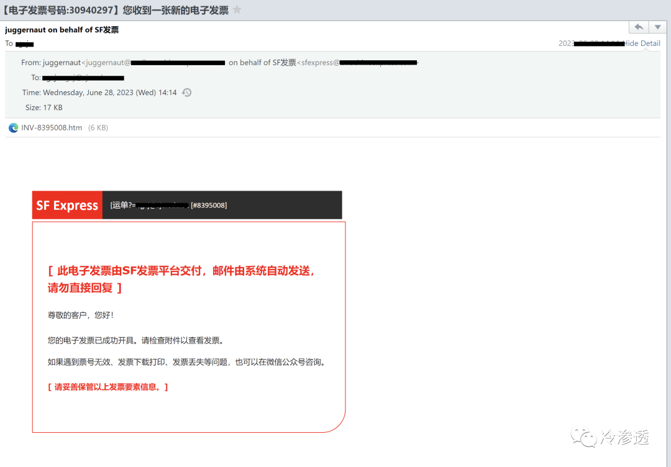
Task: Click the Size 17 KB detail line
Action: 43,107
